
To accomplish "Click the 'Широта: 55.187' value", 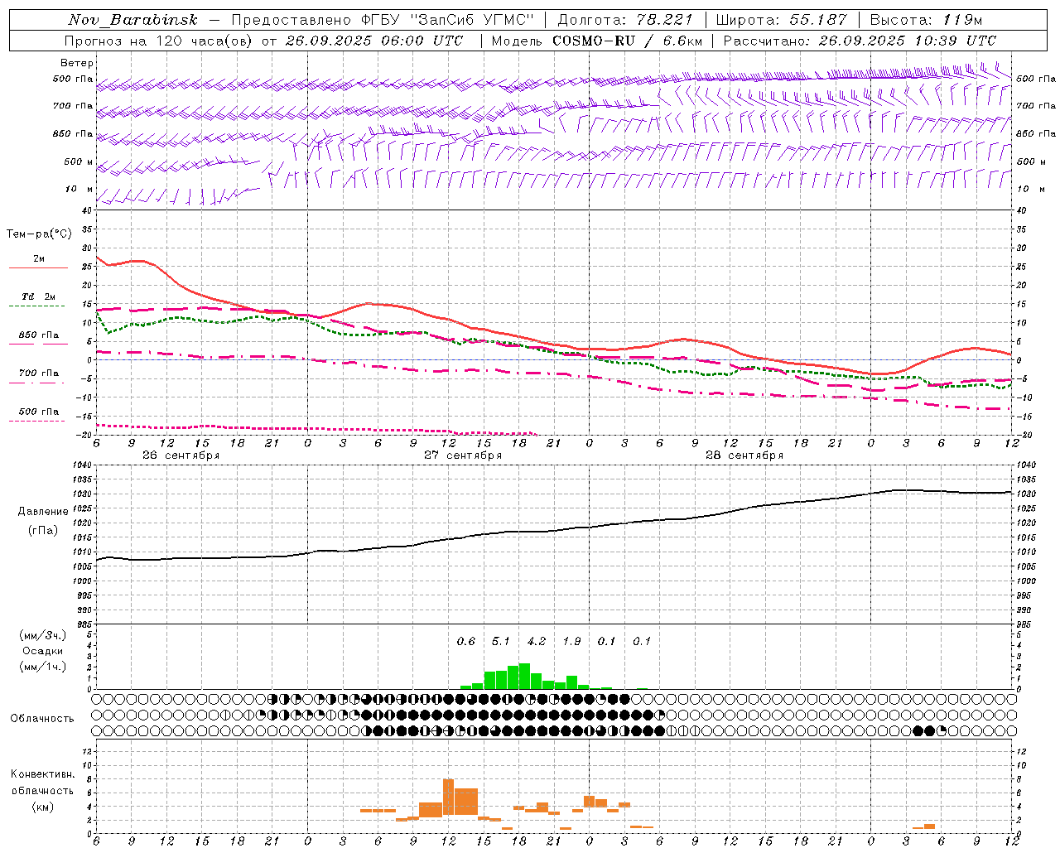I will [x=781, y=20].
